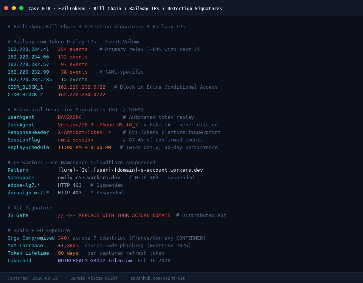
Task: Click the 'JS Gate' label
Action: 18,215
